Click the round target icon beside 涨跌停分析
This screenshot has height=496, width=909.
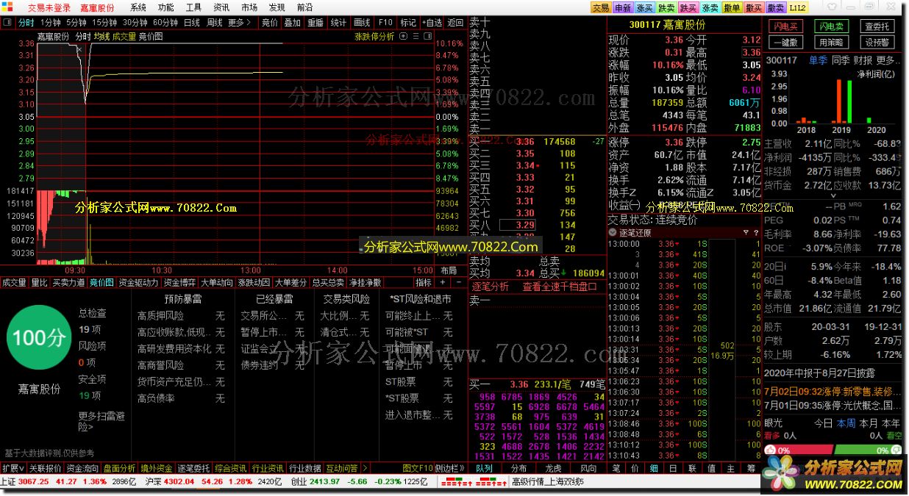coord(404,36)
